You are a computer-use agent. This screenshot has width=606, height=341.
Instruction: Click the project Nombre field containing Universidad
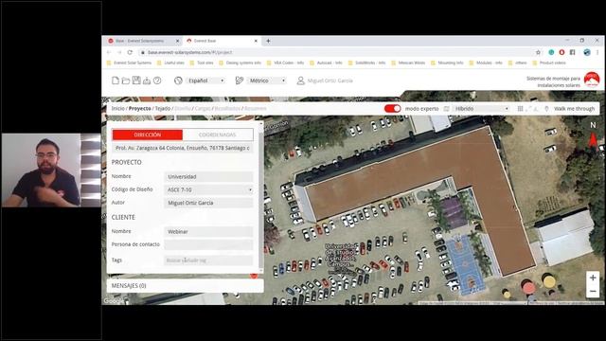[208, 177]
